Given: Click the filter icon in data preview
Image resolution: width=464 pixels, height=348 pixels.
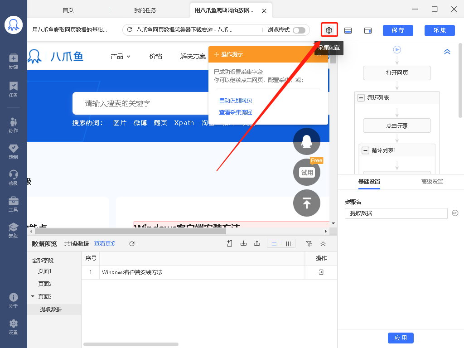Looking at the screenshot, I should pyautogui.click(x=309, y=243).
